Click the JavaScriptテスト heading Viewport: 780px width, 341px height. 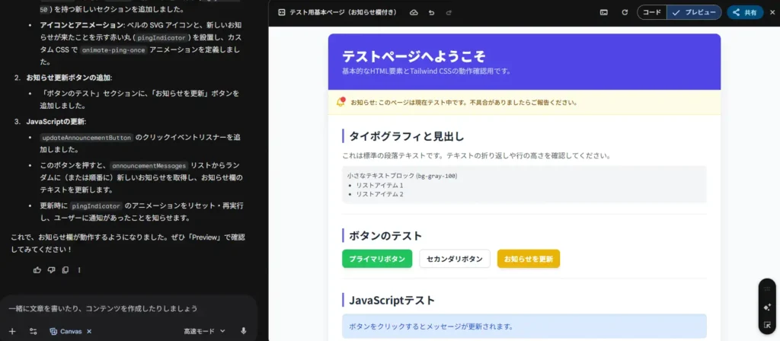(392, 300)
